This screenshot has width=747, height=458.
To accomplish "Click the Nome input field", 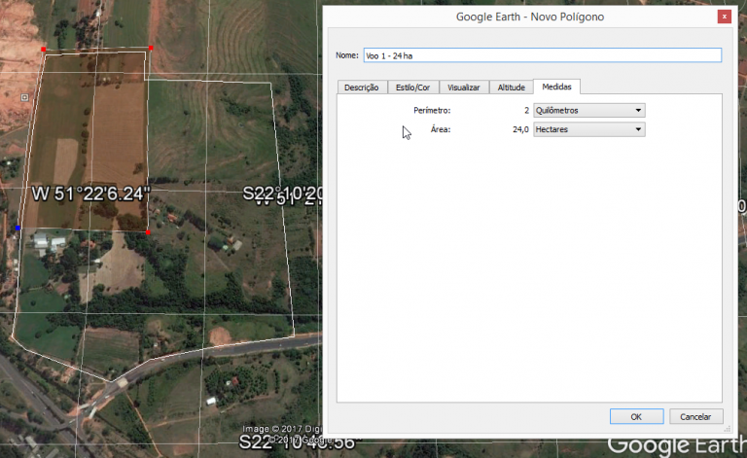I will [x=542, y=55].
